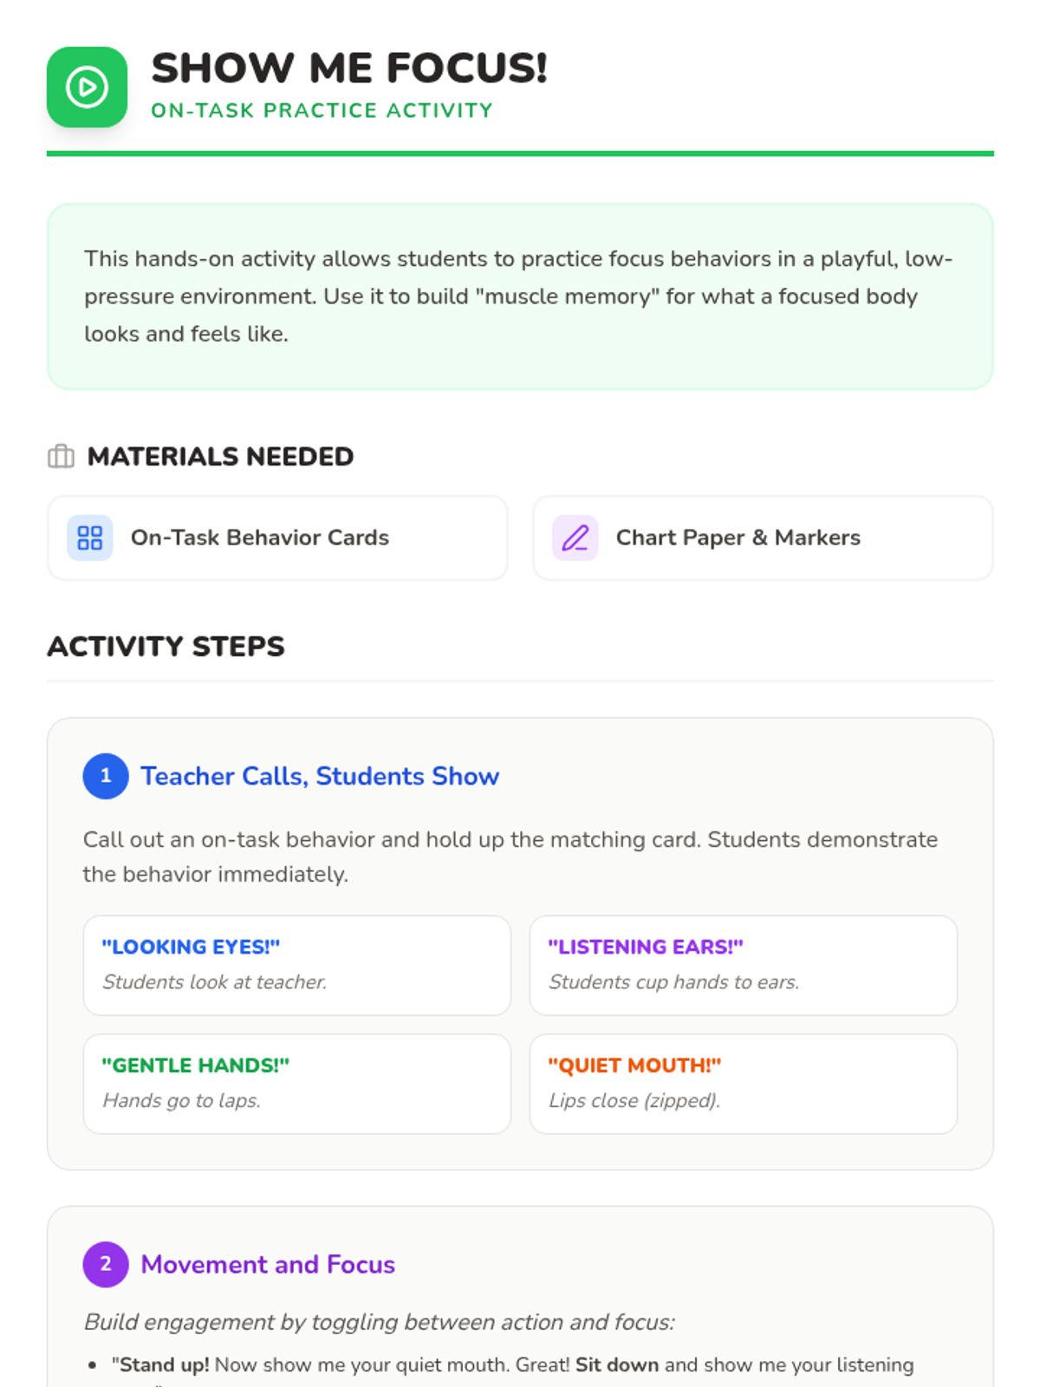Click the "LOOKING EYES!" behavior card
This screenshot has height=1387, width=1040.
click(296, 965)
